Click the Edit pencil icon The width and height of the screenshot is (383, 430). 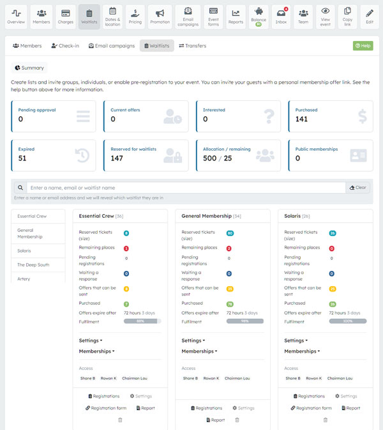click(x=370, y=17)
